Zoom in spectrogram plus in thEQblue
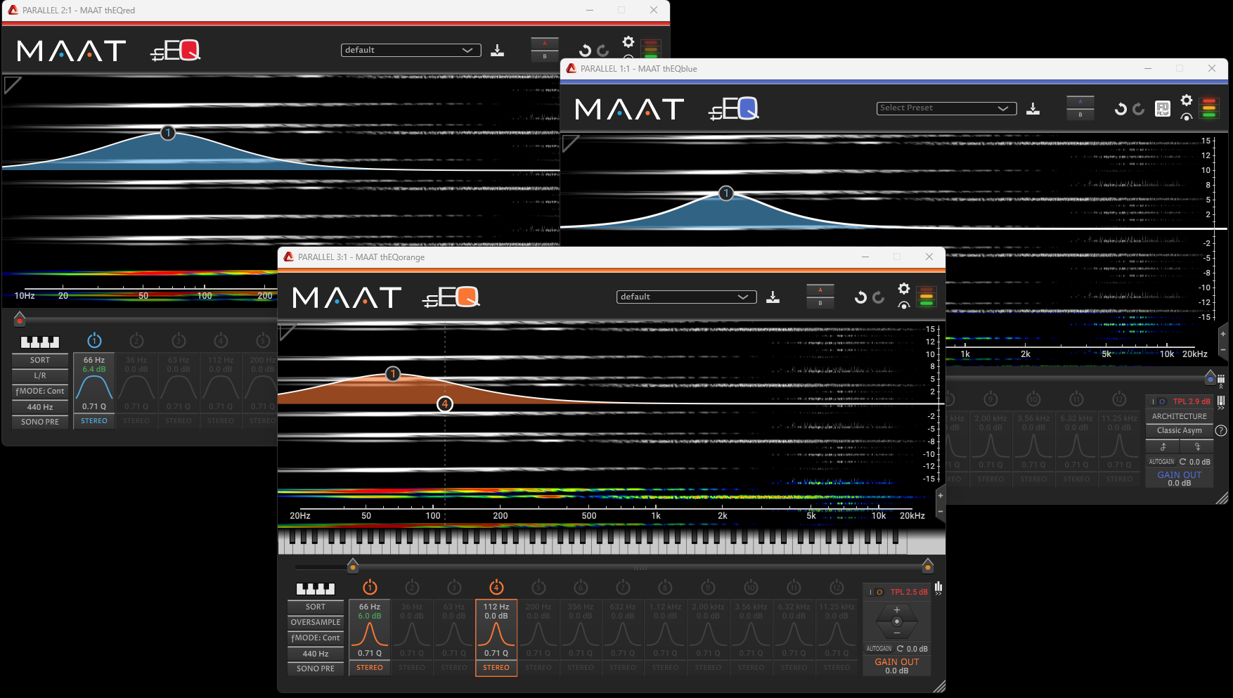The width and height of the screenshot is (1233, 698). [1223, 334]
